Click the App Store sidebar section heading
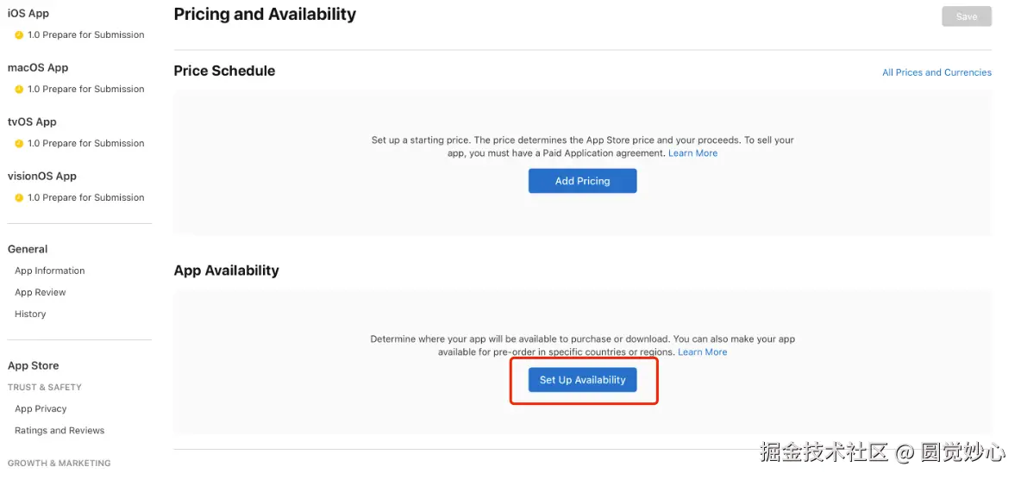Viewport: 1021px width, 479px height. point(34,366)
